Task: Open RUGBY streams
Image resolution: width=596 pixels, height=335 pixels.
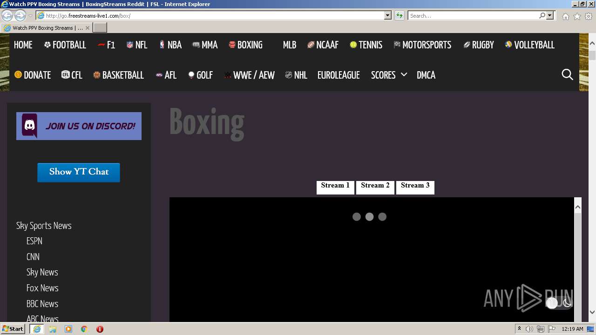Action: pos(479,45)
